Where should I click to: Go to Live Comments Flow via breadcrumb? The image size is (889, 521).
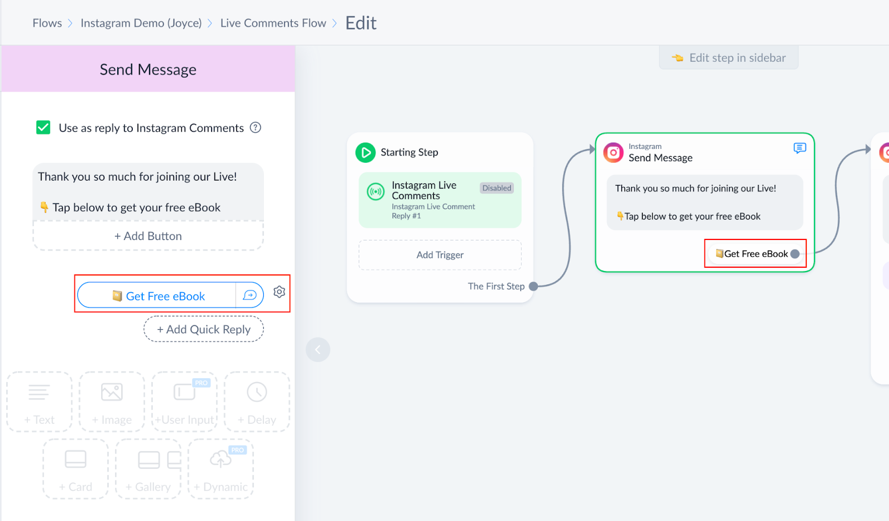[x=273, y=23]
